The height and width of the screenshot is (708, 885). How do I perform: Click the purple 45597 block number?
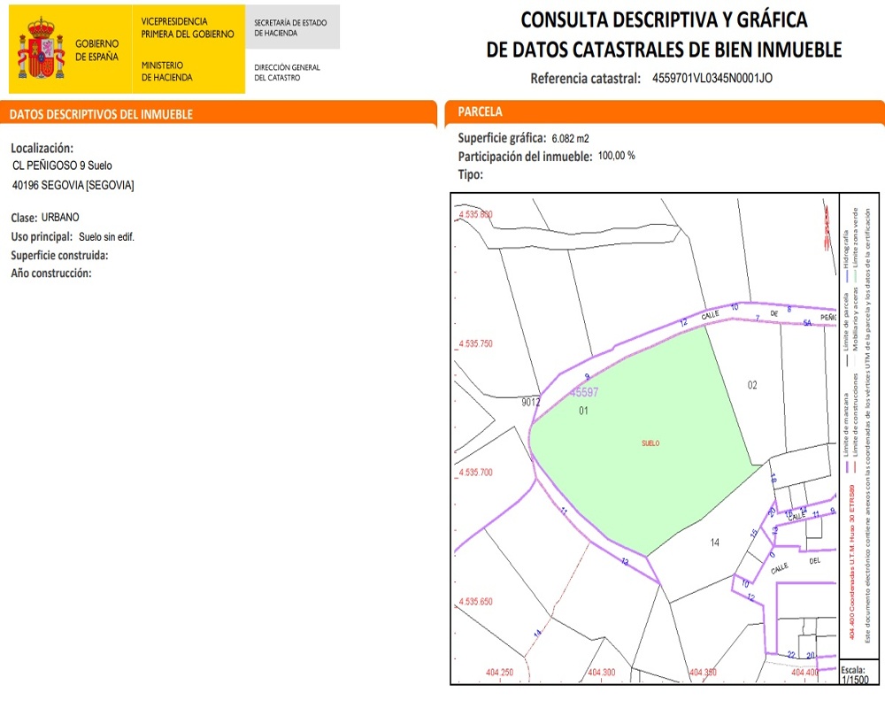click(584, 392)
